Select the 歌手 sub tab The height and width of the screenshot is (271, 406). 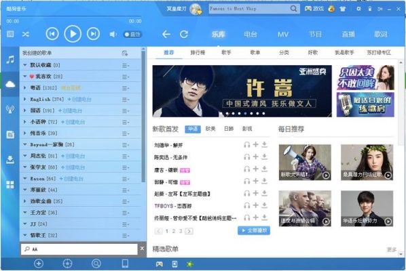click(x=226, y=52)
